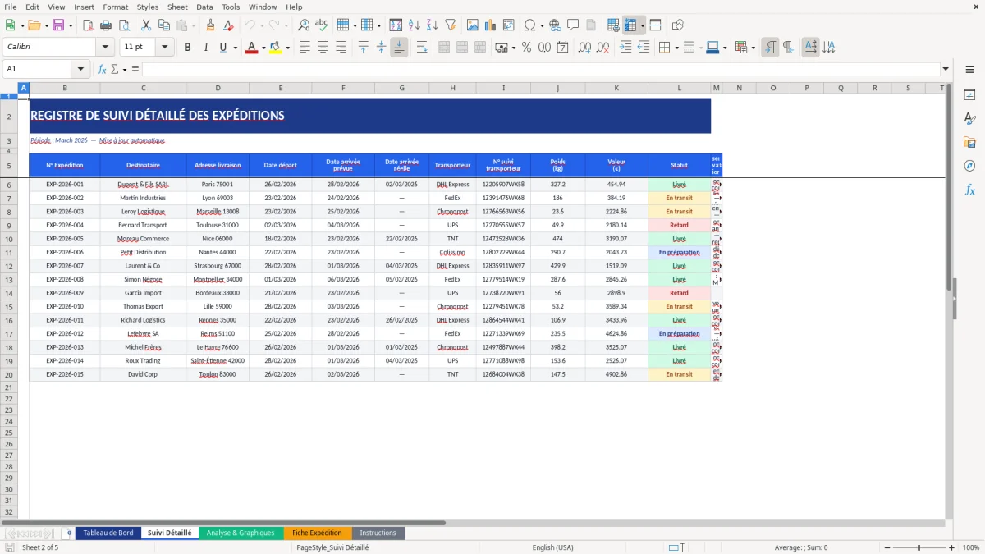Insert a comment

click(573, 25)
